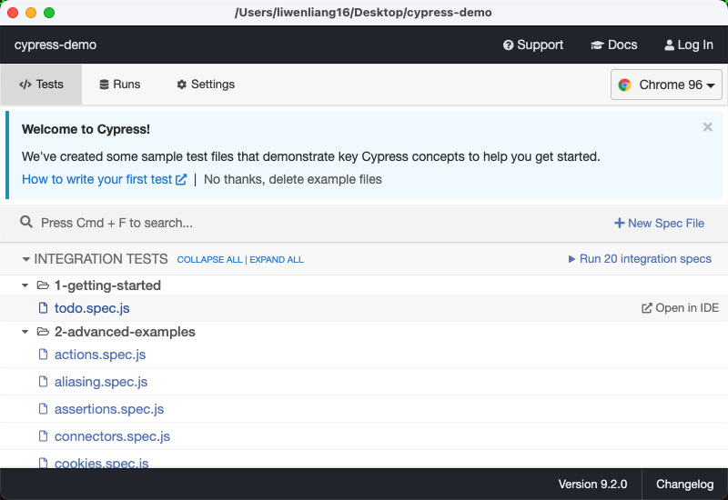Image resolution: width=728 pixels, height=500 pixels.
Task: Click the Log In user icon
Action: 669,45
